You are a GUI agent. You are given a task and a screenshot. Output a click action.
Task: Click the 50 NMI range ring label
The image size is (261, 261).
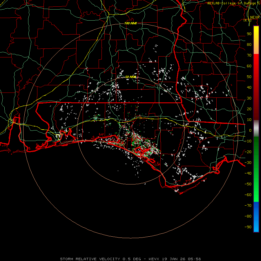(x=130, y=77)
